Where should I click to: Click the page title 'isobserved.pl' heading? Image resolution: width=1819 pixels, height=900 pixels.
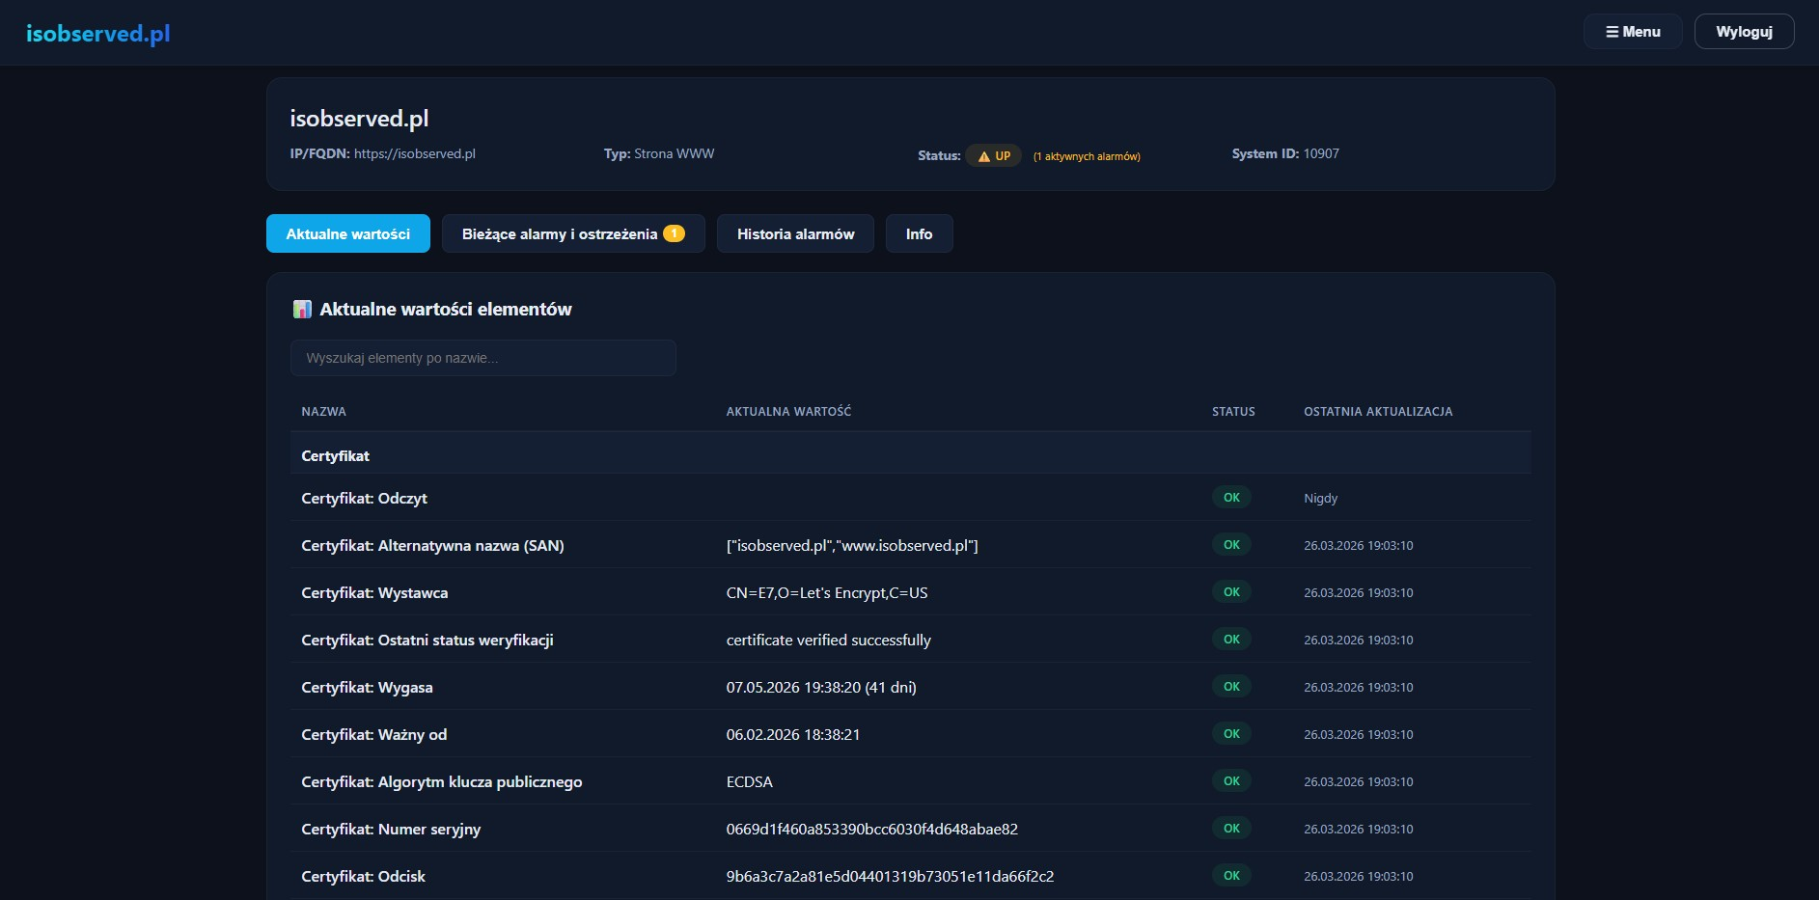[359, 119]
